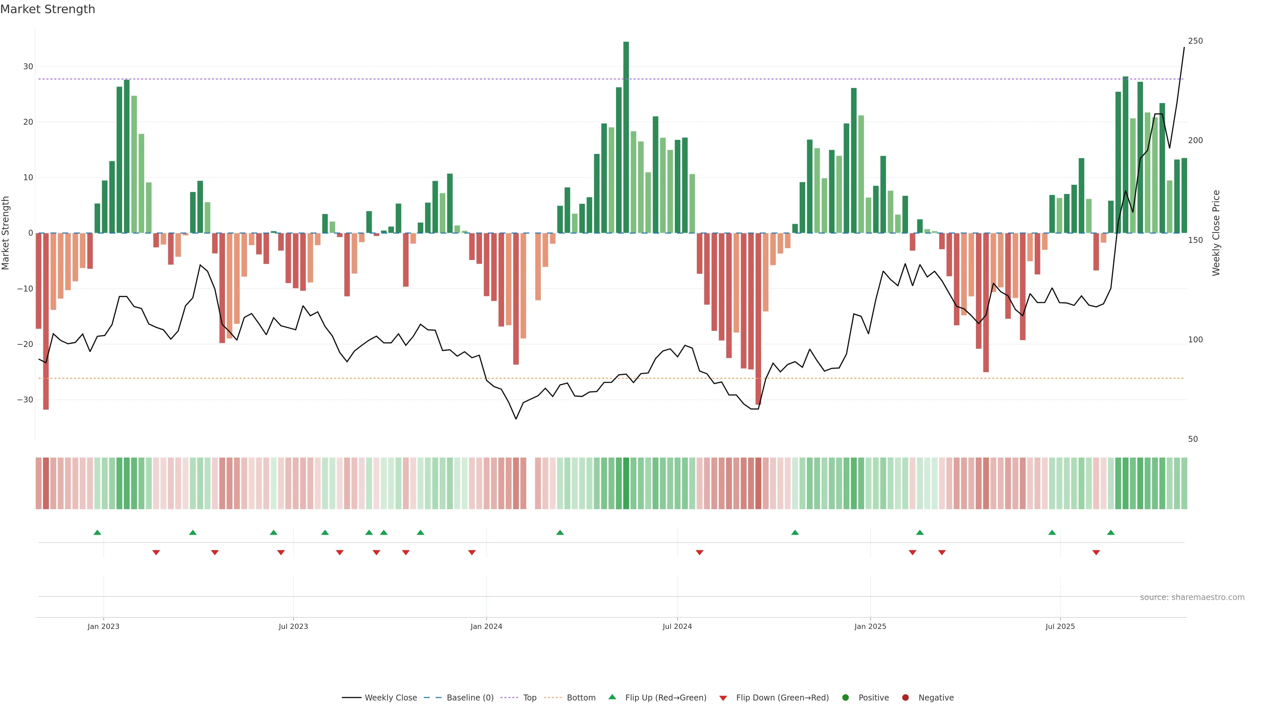The image size is (1261, 709).
Task: Click the darkest green heatmap strip cell
Action: click(x=626, y=483)
